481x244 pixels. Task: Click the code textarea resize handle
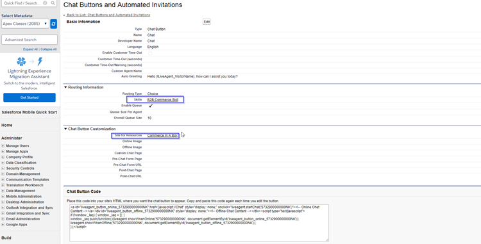click(x=327, y=240)
